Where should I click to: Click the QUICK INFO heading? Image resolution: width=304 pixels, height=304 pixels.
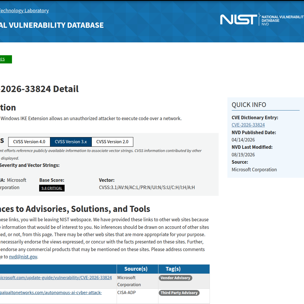click(249, 105)
